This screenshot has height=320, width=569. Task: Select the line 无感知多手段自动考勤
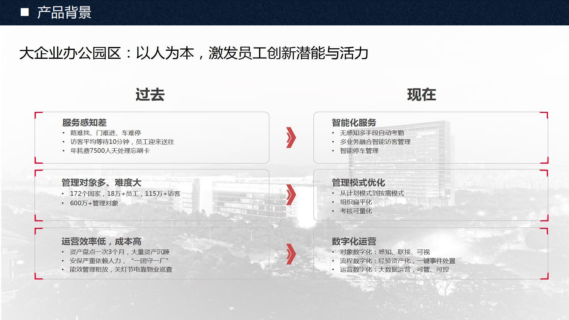click(x=372, y=133)
